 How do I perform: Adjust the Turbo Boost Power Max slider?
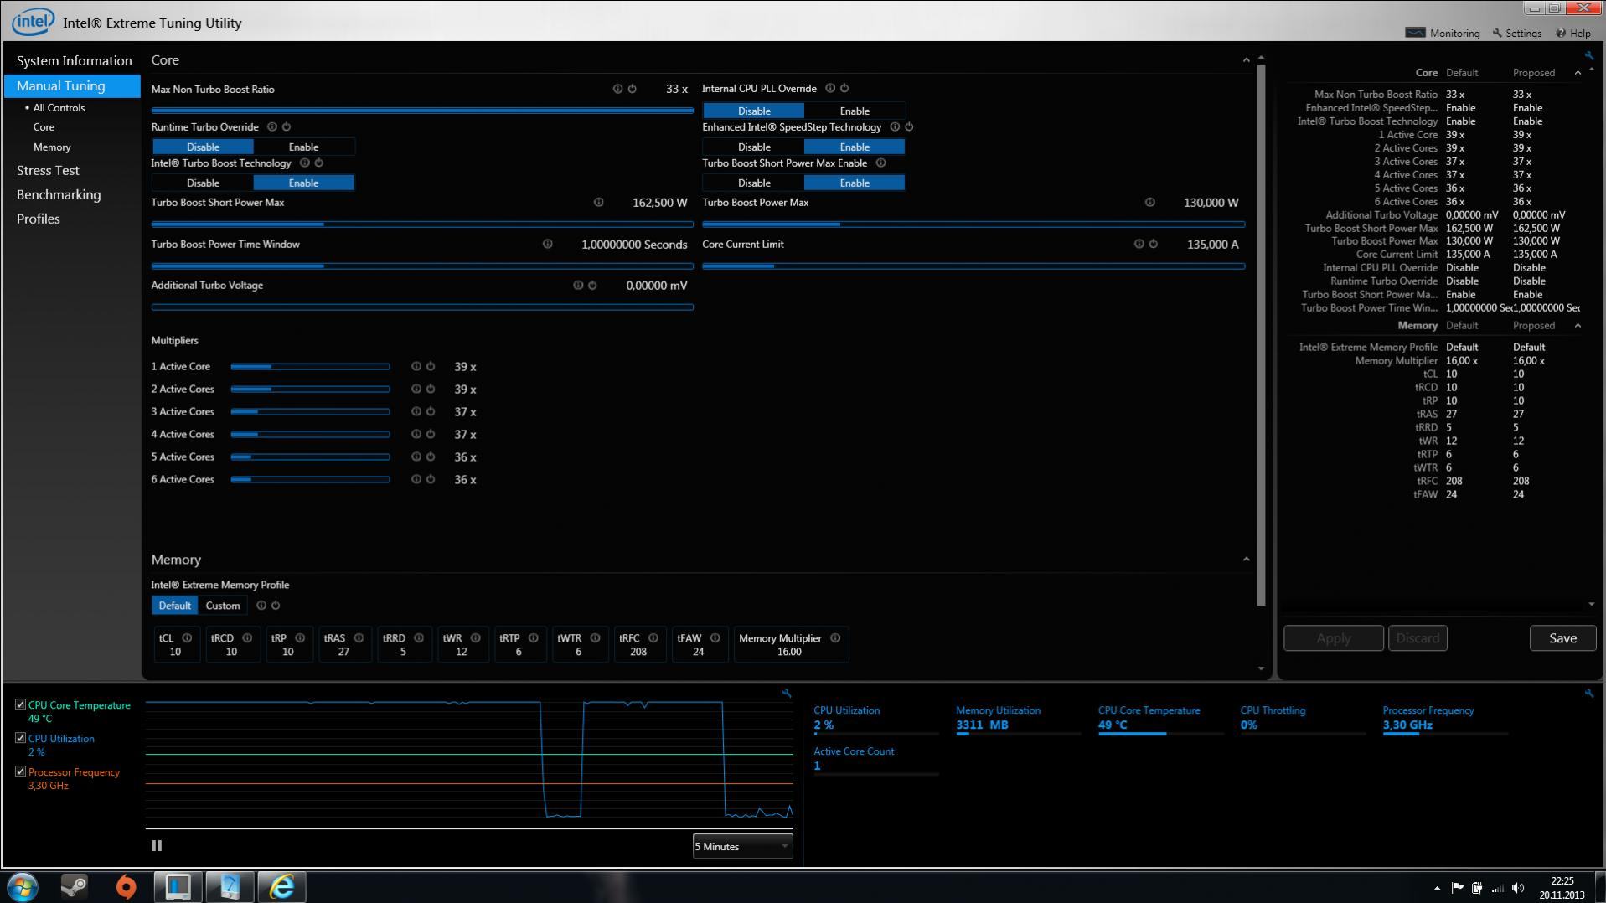coord(973,224)
